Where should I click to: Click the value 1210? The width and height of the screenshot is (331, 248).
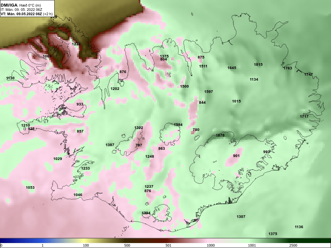pyautogui.click(x=25, y=125)
